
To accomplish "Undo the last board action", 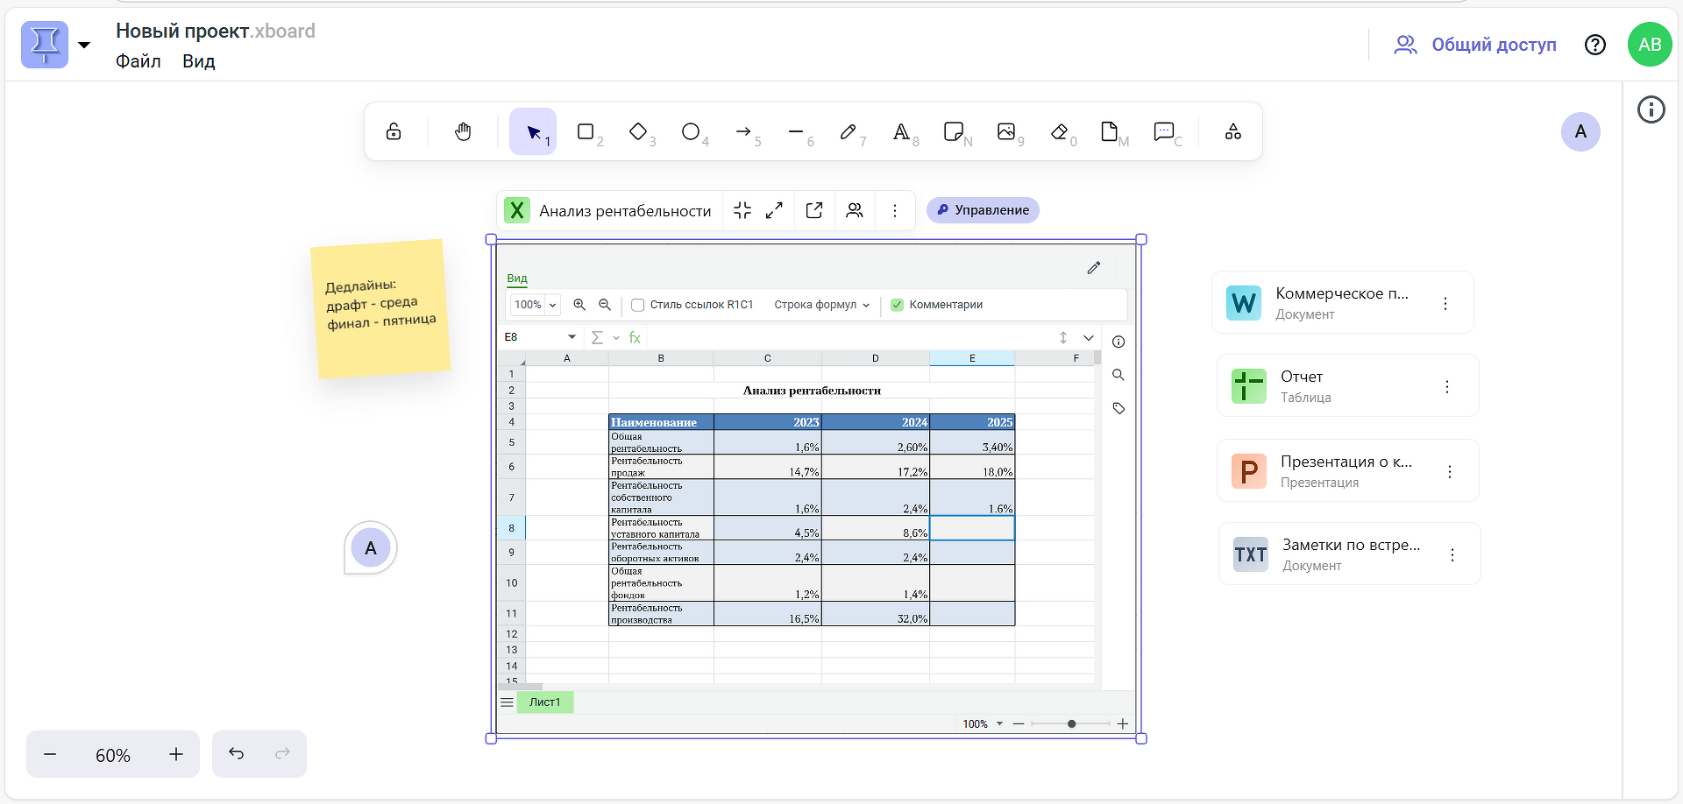I will click(237, 753).
